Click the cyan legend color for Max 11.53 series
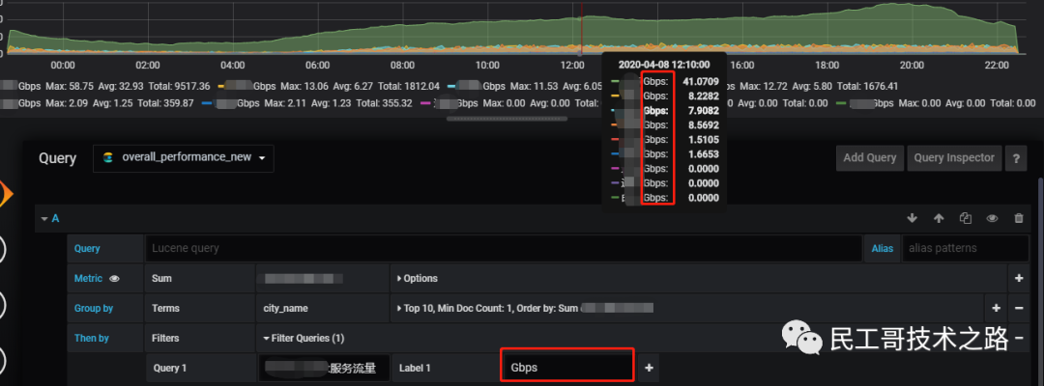This screenshot has height=386, width=1044. 452,87
